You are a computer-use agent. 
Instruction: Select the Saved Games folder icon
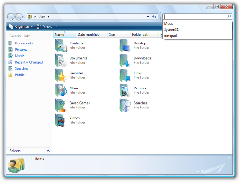point(61,105)
